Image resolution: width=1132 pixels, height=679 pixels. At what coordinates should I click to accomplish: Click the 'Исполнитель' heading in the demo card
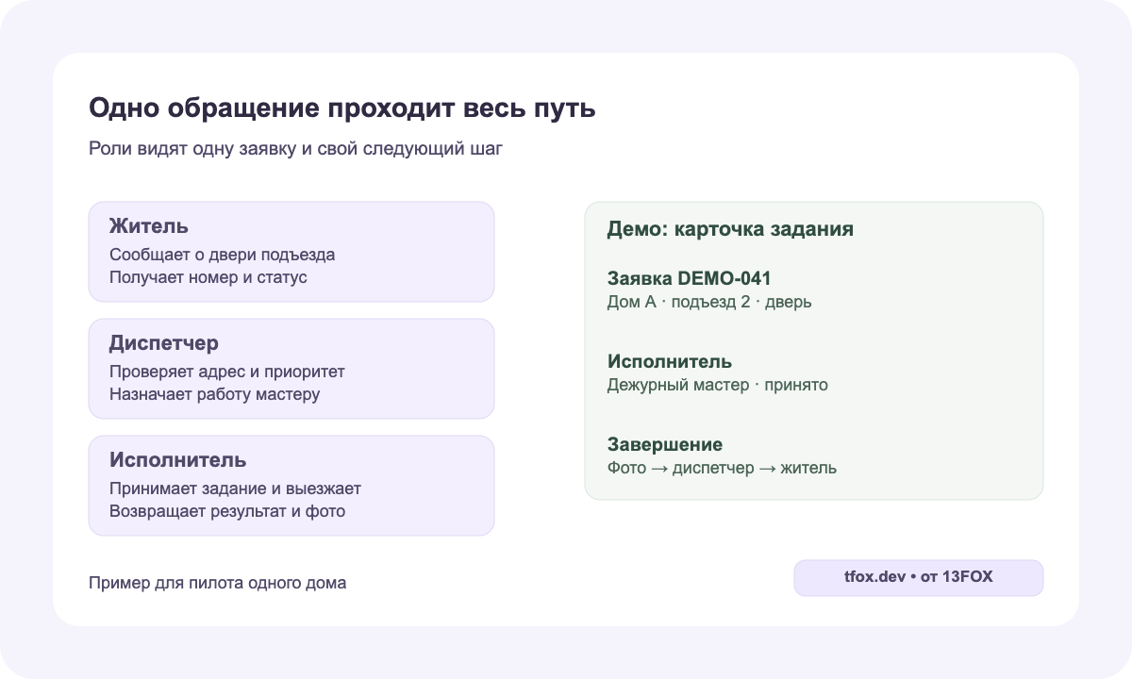[670, 362]
